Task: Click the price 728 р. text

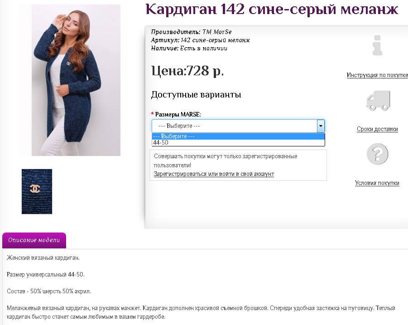Action: 187,71
